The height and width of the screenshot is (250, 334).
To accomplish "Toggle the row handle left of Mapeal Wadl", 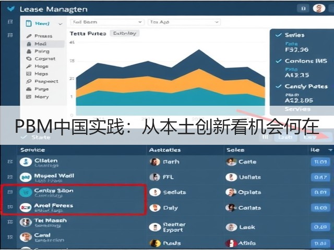I will click(x=10, y=177).
